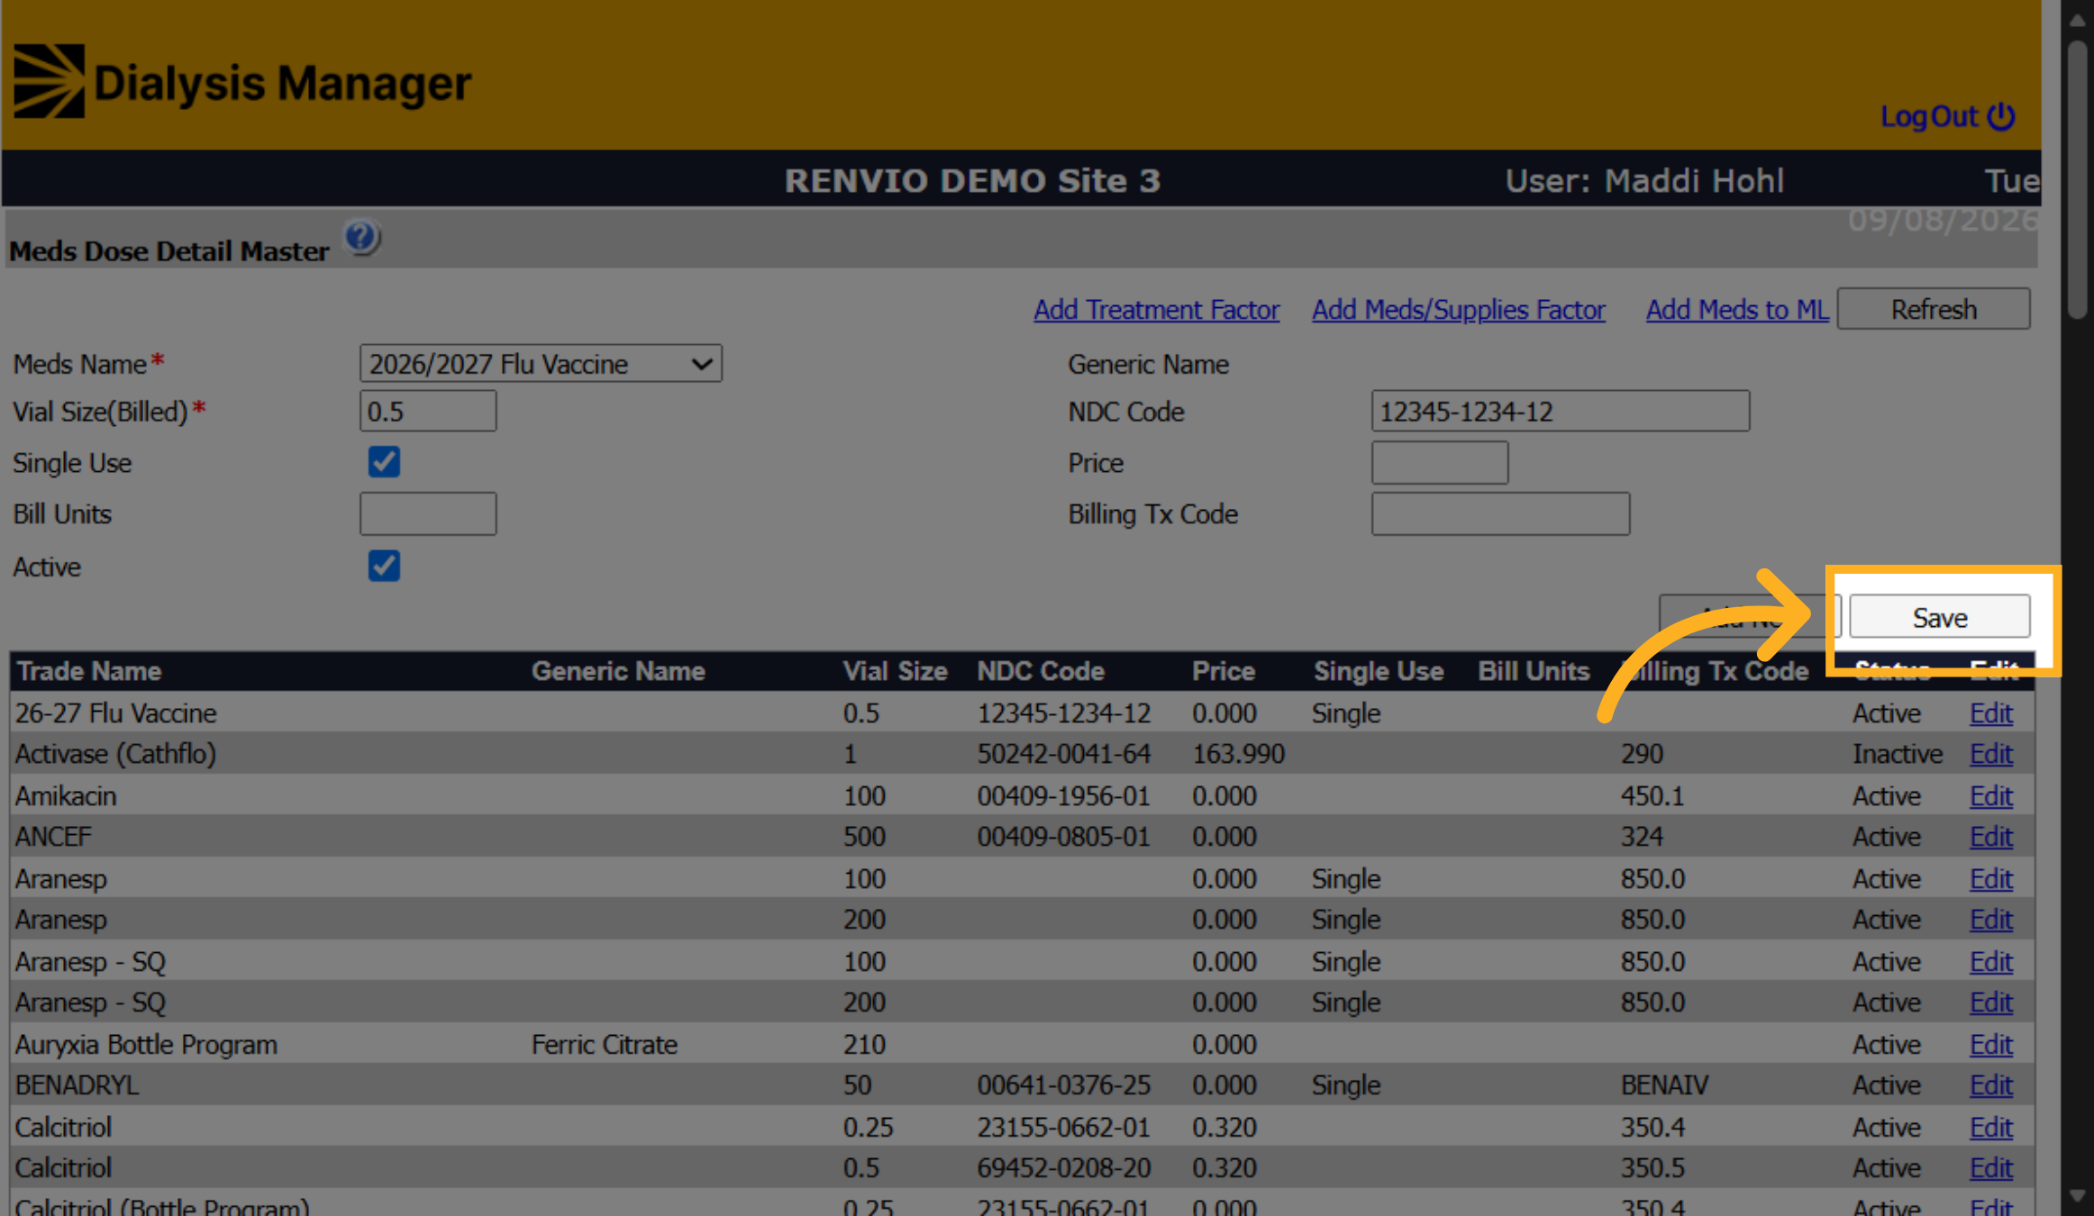Uncheck the Single Use checkbox

pos(384,462)
